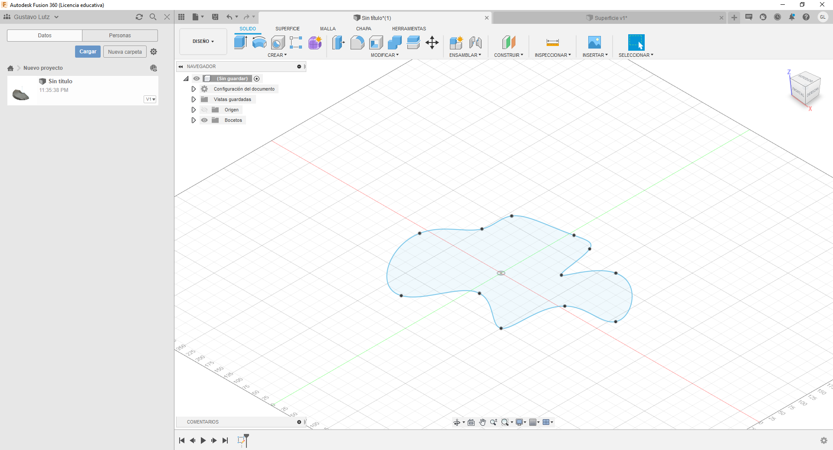Switch to the Superficie v1* document tab
Screen dimensions: 833x450
[x=610, y=18]
